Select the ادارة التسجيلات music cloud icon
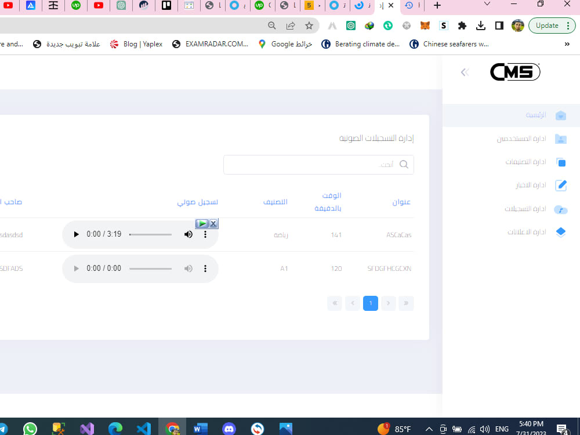The height and width of the screenshot is (435, 580). click(560, 209)
